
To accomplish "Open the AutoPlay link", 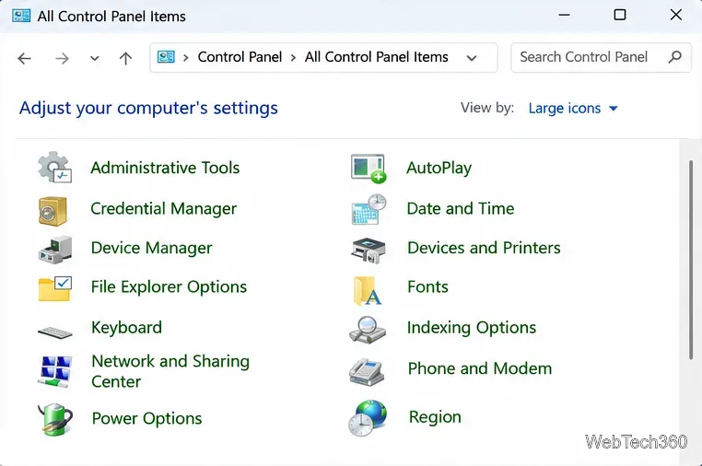I will click(439, 168).
